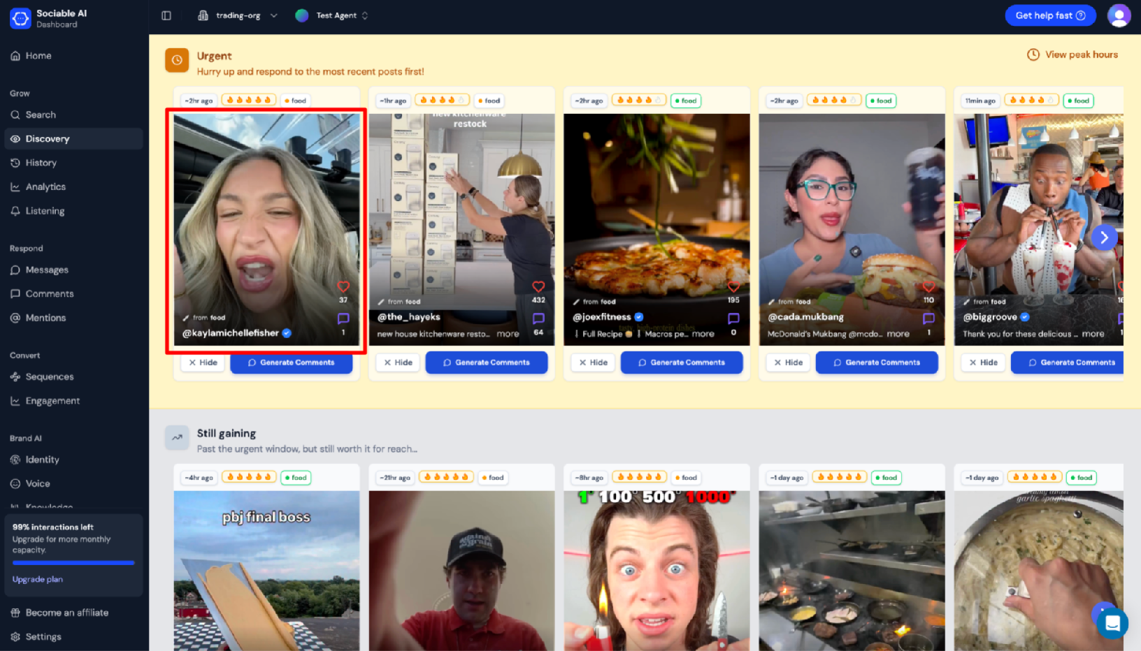Hide the cada.mukbang post
Viewport: 1141px width, 651px height.
click(789, 363)
